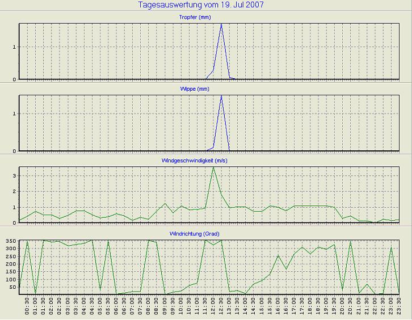
Task: Click the 09:00 time label on x-axis
Action: tap(165, 307)
